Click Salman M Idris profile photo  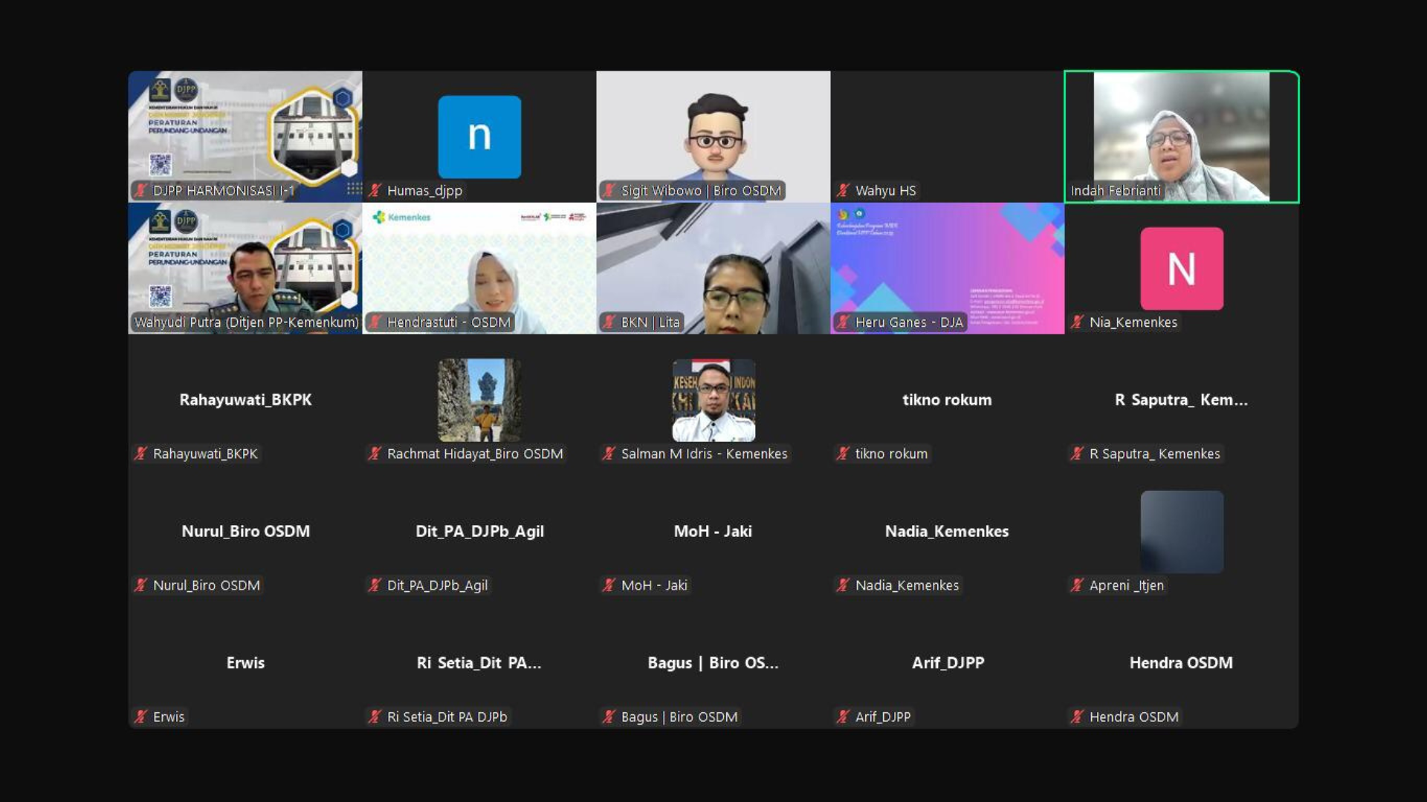(713, 400)
